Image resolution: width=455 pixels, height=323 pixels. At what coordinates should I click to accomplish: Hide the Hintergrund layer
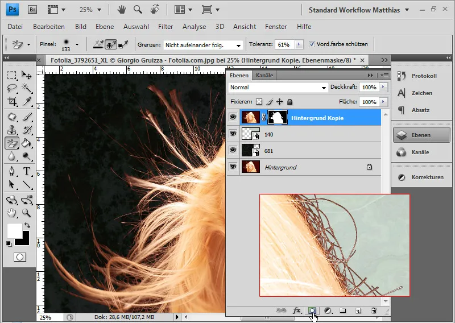pyautogui.click(x=233, y=167)
